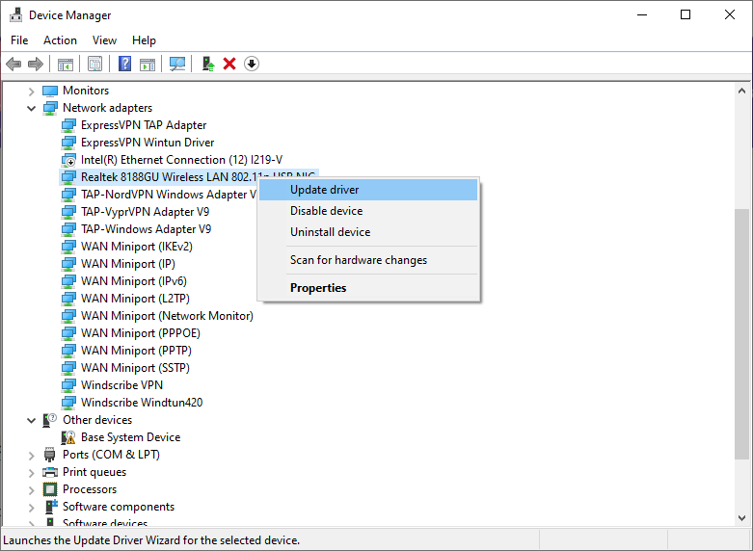Click the Ports (COM & LPT) icon
The width and height of the screenshot is (753, 551).
click(x=49, y=455)
